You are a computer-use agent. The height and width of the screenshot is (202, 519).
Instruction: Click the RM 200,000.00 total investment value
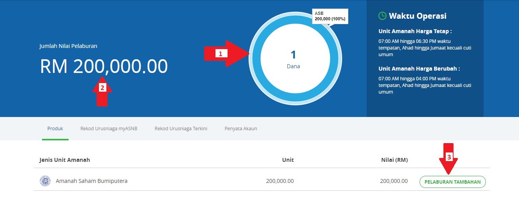pos(104,67)
